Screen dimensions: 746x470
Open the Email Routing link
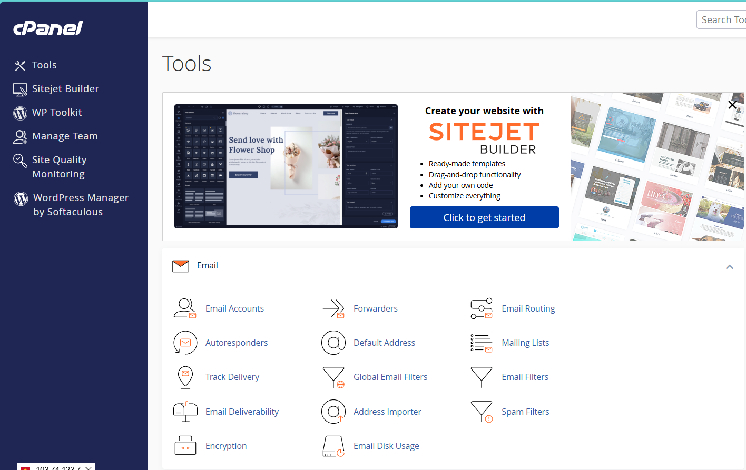coord(528,308)
